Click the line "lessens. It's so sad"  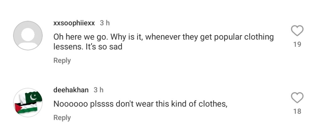pyautogui.click(x=87, y=47)
